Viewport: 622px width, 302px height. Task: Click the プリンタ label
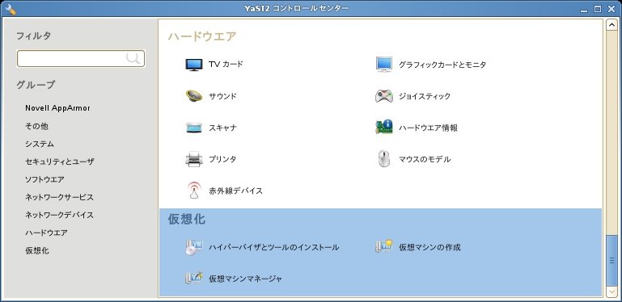(222, 160)
